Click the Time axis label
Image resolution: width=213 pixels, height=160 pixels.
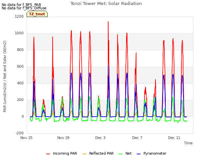click(x=188, y=143)
